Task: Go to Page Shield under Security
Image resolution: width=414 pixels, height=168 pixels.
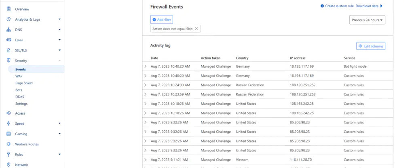Action: (x=23, y=83)
